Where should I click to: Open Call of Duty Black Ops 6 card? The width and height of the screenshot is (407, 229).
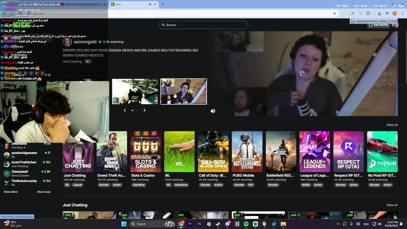coord(213,152)
